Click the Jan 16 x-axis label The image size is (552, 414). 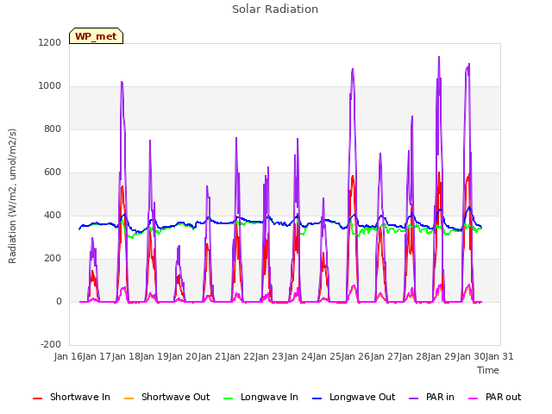(x=68, y=356)
